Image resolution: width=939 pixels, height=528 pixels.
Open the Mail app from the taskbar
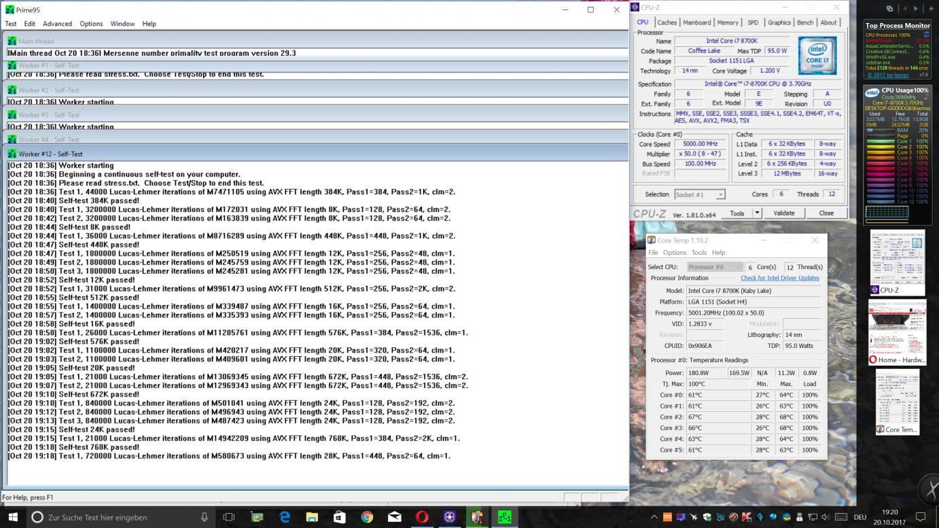click(394, 517)
